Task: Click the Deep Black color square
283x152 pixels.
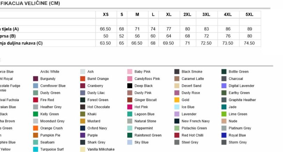Action: 130,86
